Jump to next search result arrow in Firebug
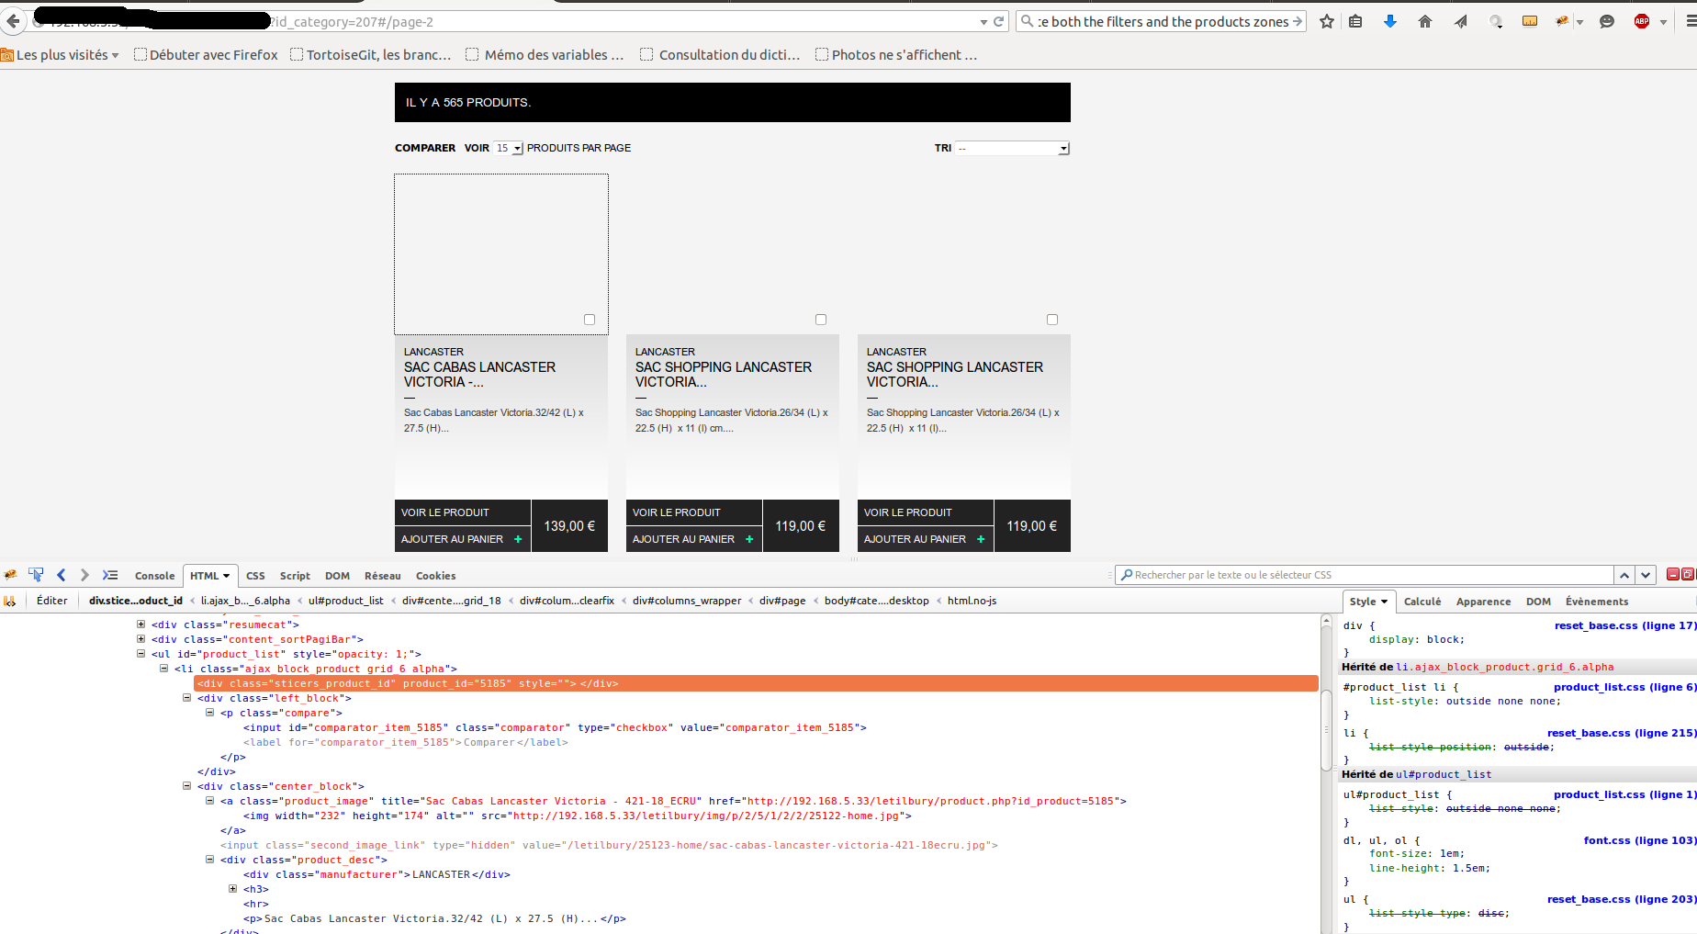1697x934 pixels. [x=1646, y=575]
